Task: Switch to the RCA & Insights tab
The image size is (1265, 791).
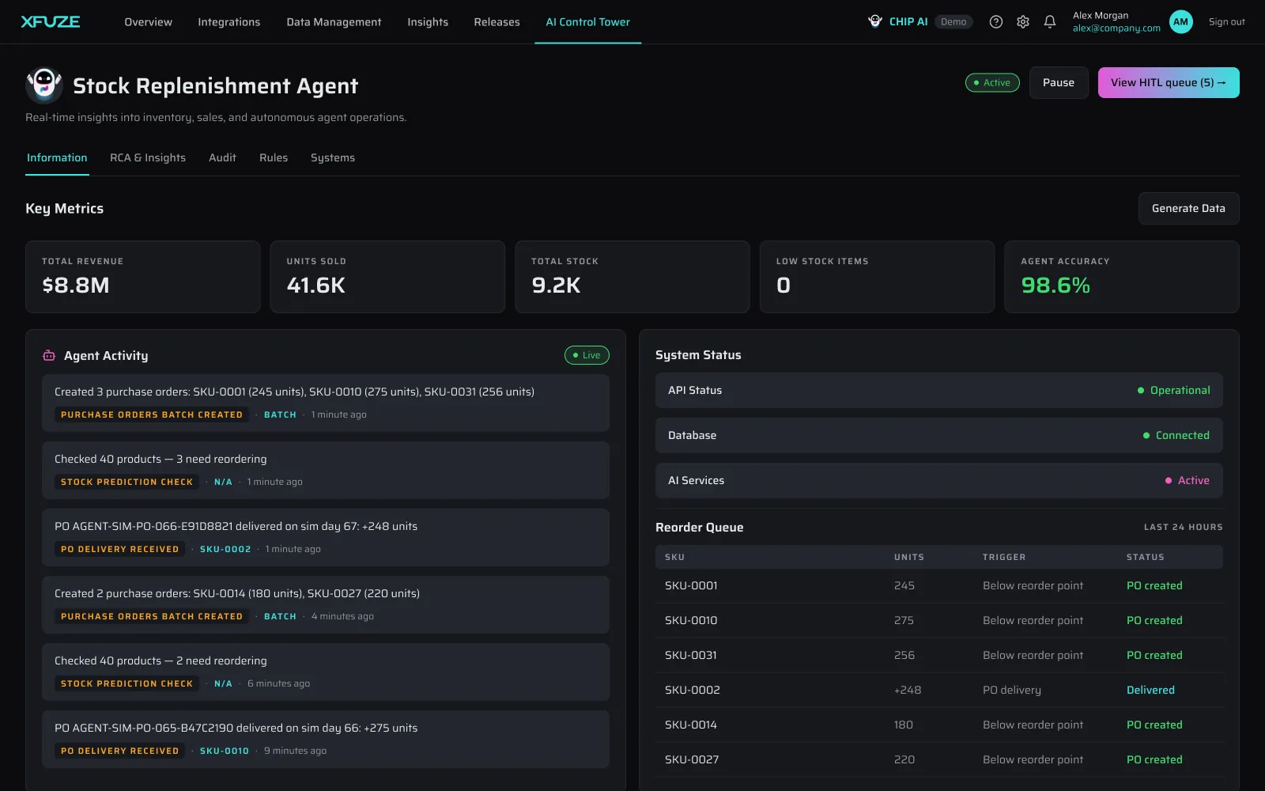Action: click(148, 157)
